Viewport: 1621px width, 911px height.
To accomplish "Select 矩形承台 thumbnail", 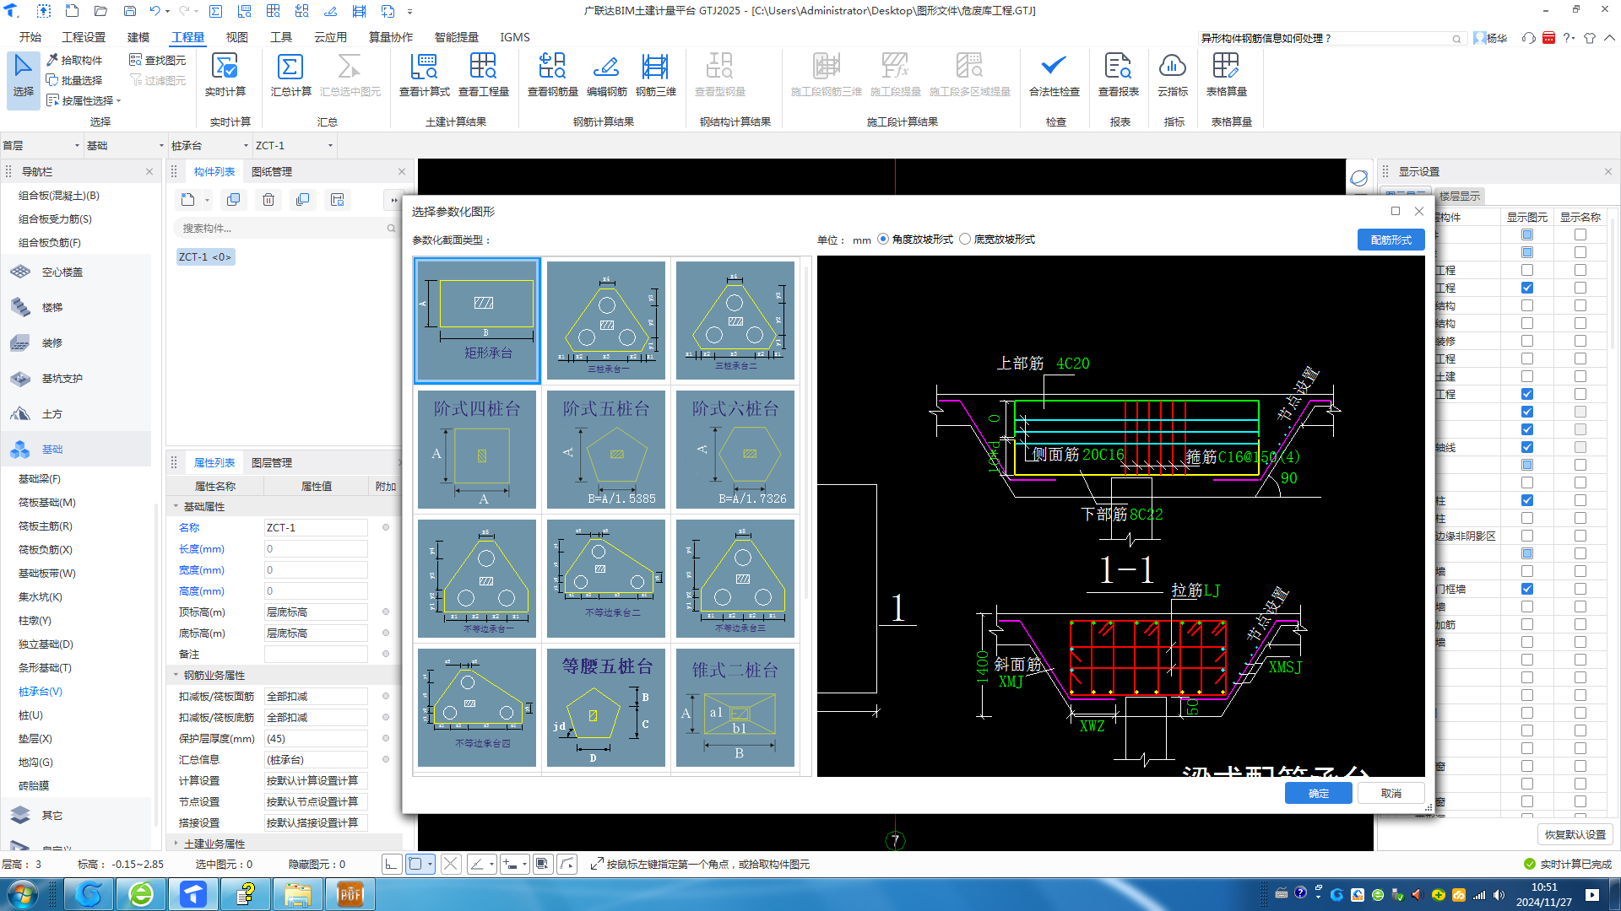I will (477, 321).
